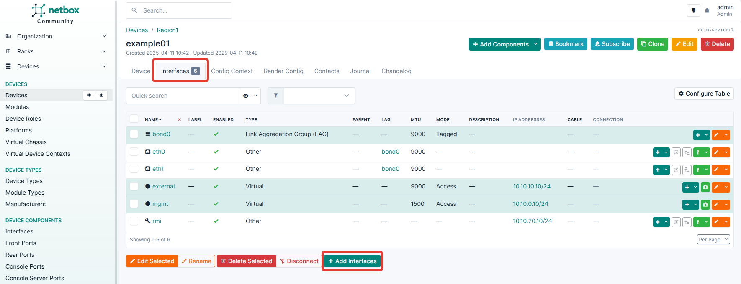Switch to the Config Context tab
The height and width of the screenshot is (284, 741).
click(232, 71)
